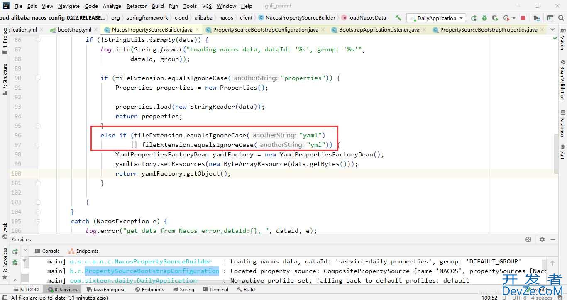
Task: Click the 'springframework' breadcrumb
Action: pyautogui.click(x=147, y=18)
